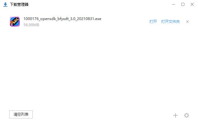
Task: Click blank space between the plus and gear icons
Action: click(x=181, y=115)
